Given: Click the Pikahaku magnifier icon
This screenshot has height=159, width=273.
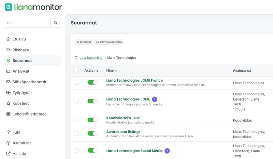Looking at the screenshot, I should 8,50.
